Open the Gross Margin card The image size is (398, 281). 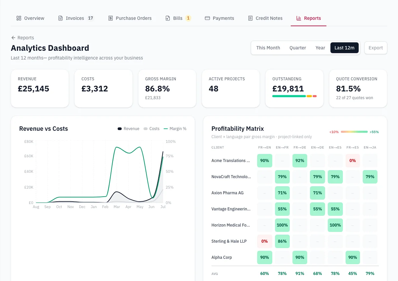point(167,89)
